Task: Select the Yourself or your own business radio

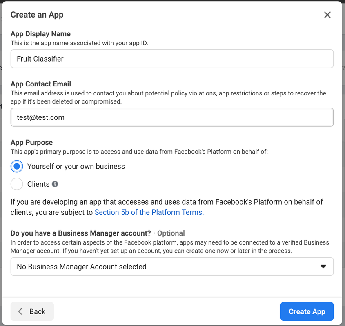Action: pos(17,166)
